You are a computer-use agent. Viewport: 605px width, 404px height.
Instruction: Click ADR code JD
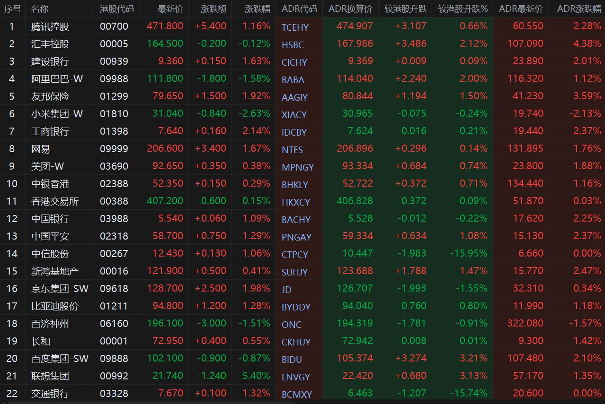[286, 290]
